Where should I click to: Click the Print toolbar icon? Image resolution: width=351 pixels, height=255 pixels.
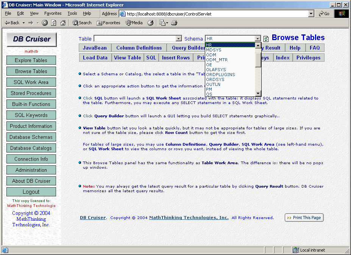click(174, 23)
